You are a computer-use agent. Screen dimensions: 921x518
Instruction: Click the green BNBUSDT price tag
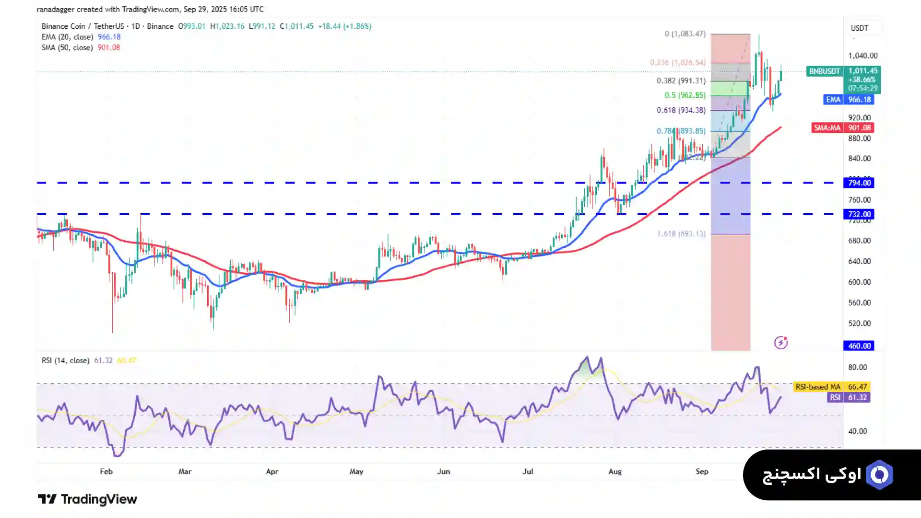click(824, 71)
